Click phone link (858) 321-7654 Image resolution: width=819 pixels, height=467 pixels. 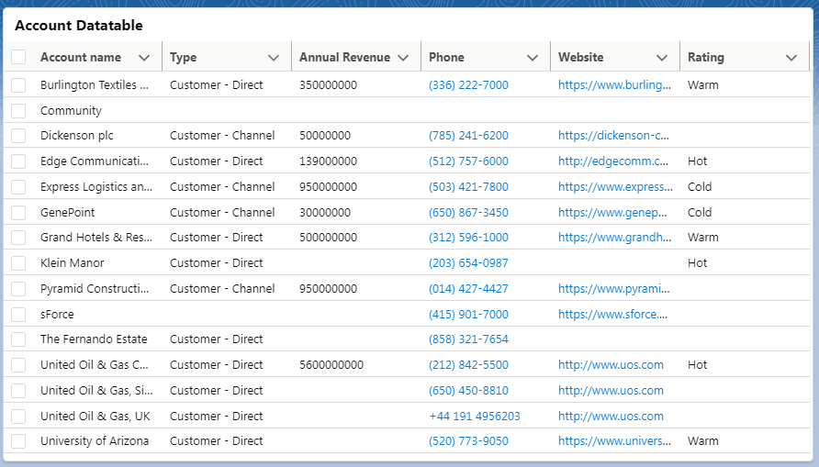[468, 339]
